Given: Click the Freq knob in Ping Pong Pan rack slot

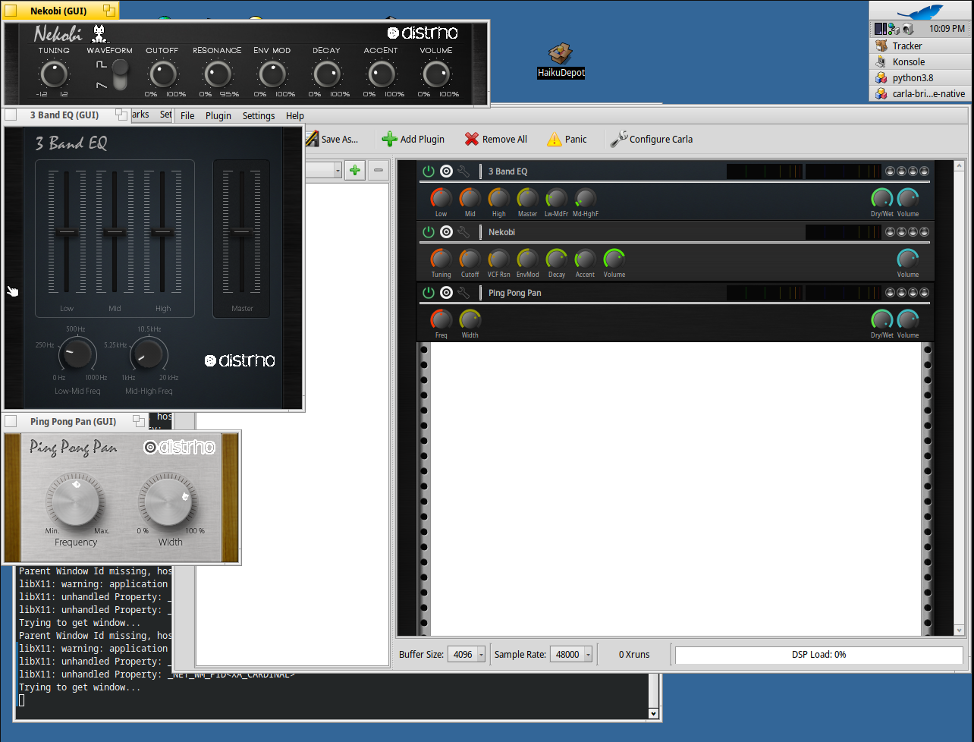Looking at the screenshot, I should pyautogui.click(x=441, y=320).
